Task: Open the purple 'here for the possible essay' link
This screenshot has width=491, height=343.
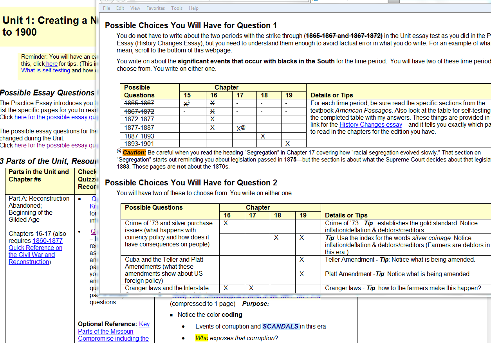Action: pyautogui.click(x=56, y=145)
